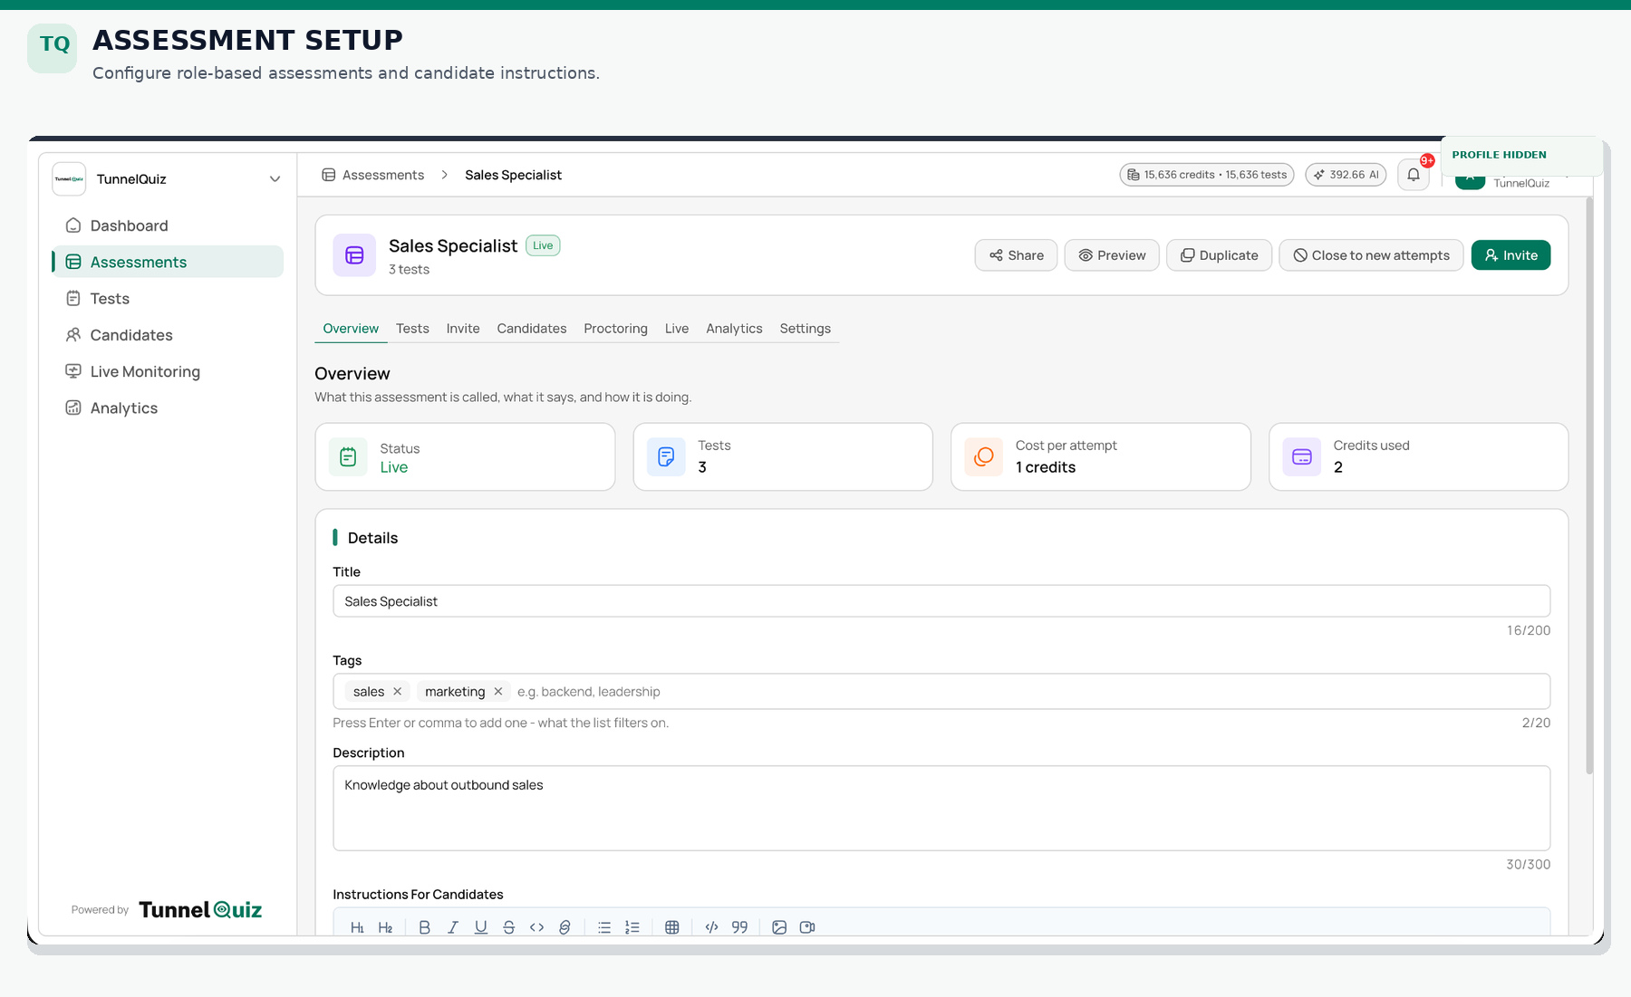Open the Settings tab
This screenshot has height=997, width=1631.
tap(805, 329)
